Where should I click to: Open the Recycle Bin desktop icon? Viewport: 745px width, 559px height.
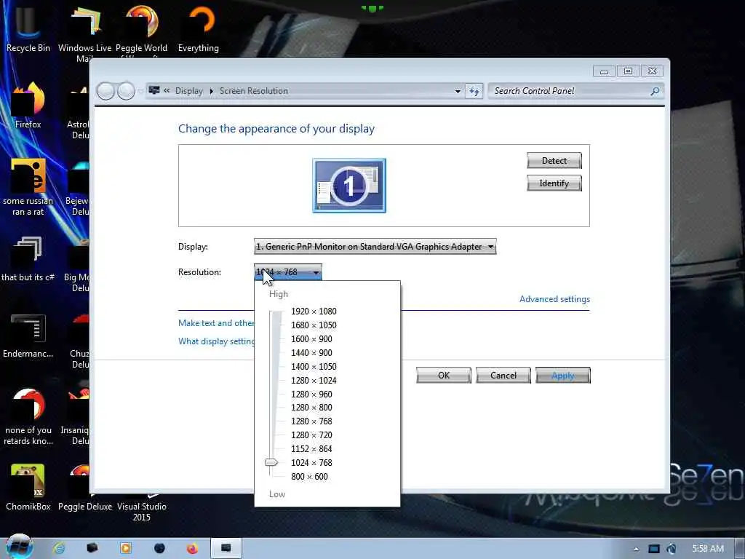click(28, 28)
